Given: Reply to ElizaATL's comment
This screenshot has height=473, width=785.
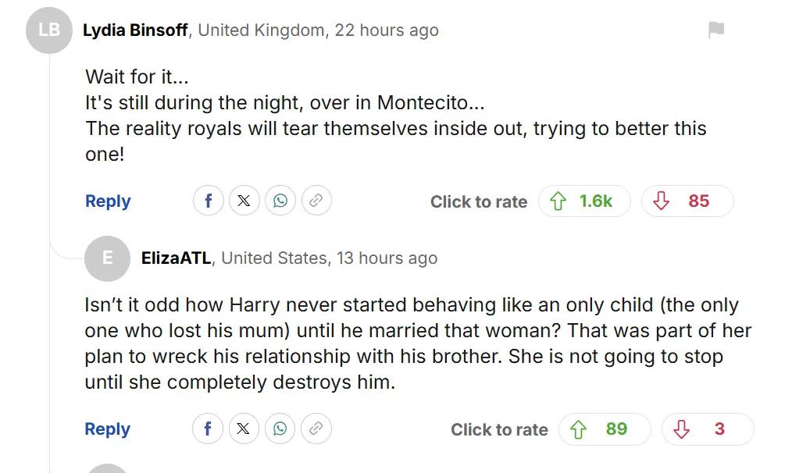Looking at the screenshot, I should click(x=108, y=429).
